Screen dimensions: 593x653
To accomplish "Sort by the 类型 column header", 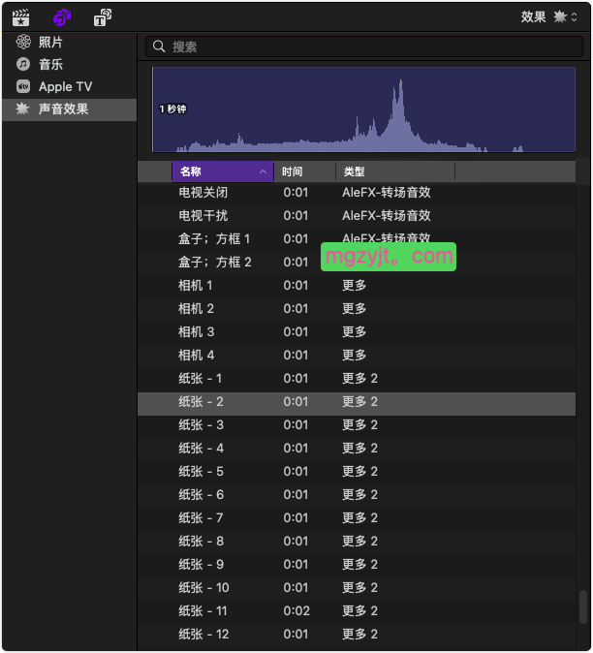I will (x=395, y=171).
